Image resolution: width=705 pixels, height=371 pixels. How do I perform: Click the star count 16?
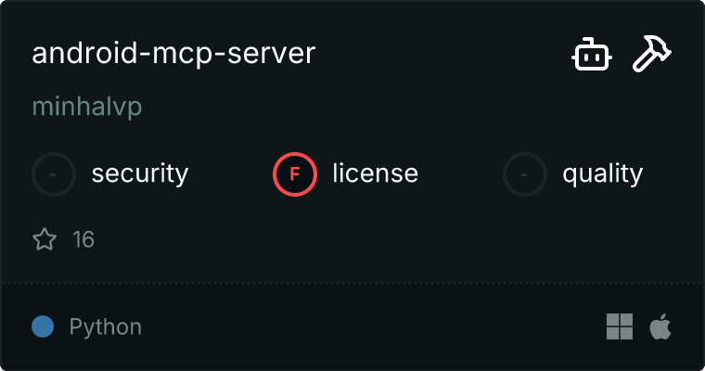83,240
